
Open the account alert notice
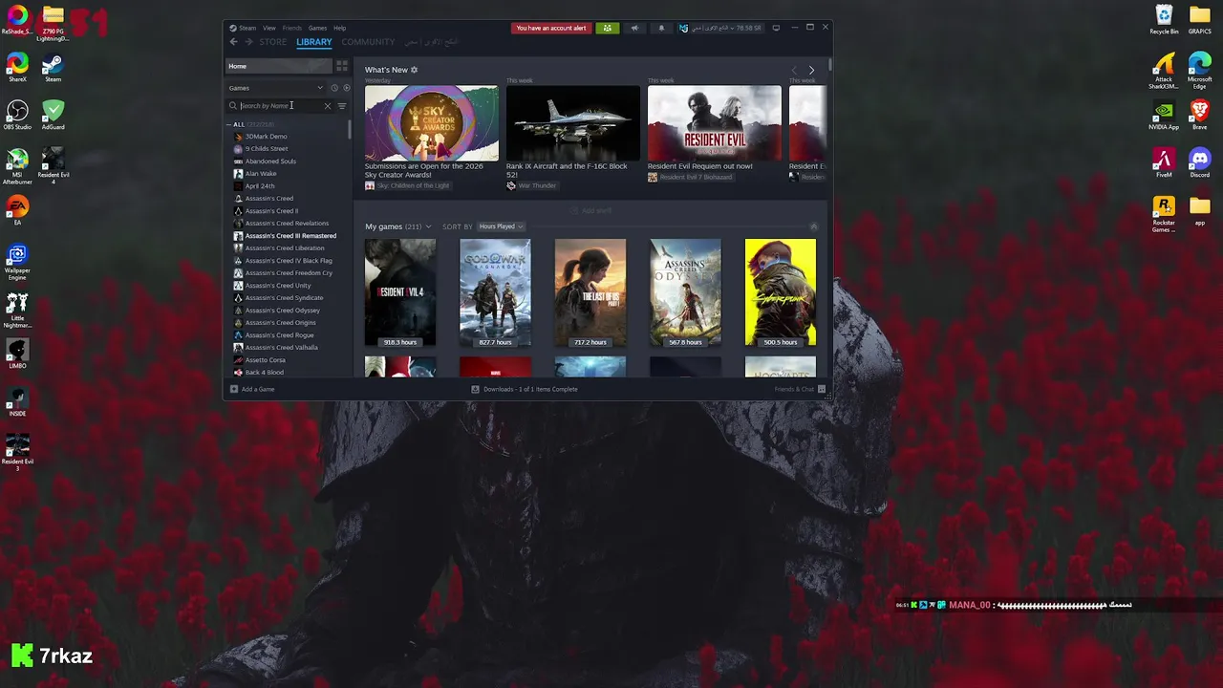click(551, 28)
